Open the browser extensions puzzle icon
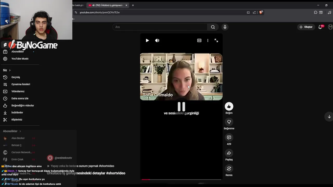Viewport: 333px width, 187px height. 316,12
